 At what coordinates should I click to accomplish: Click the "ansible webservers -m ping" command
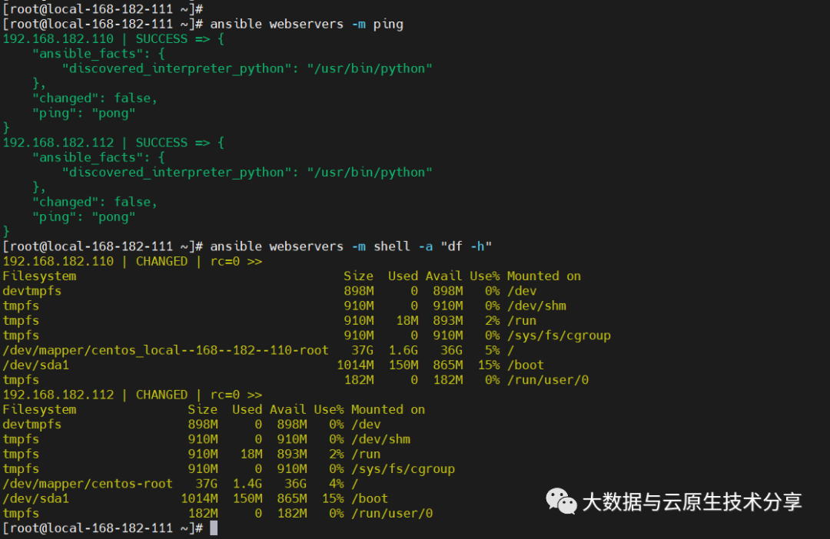pos(307,25)
